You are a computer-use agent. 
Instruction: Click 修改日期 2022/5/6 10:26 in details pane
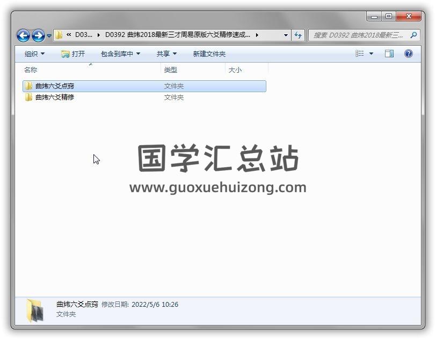click(x=140, y=305)
